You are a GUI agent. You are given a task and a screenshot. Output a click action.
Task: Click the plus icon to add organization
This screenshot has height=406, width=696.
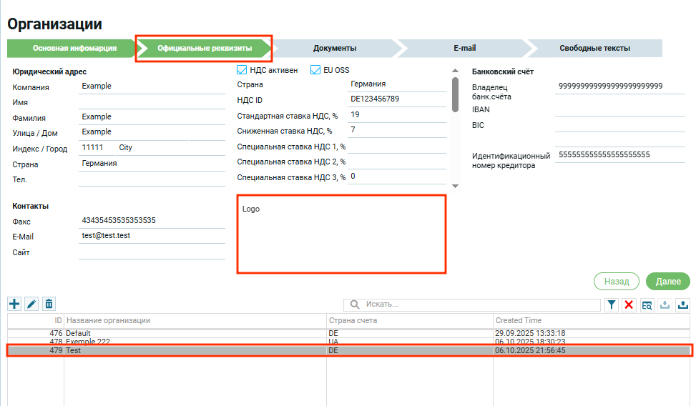pos(14,304)
